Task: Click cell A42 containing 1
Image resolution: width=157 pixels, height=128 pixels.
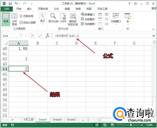Action: coord(18,59)
